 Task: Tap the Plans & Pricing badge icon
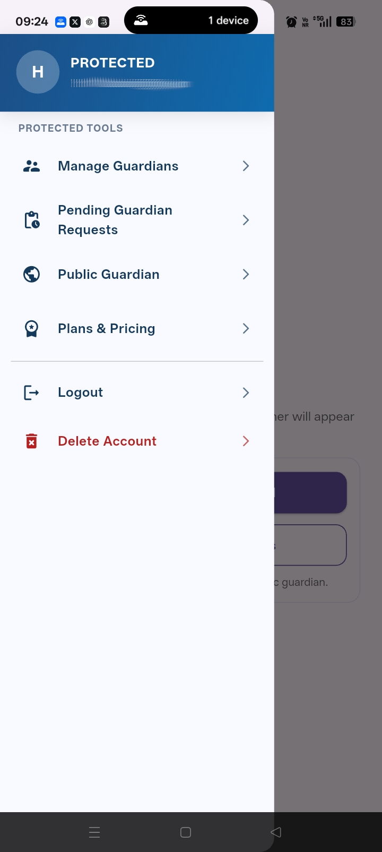(x=32, y=329)
